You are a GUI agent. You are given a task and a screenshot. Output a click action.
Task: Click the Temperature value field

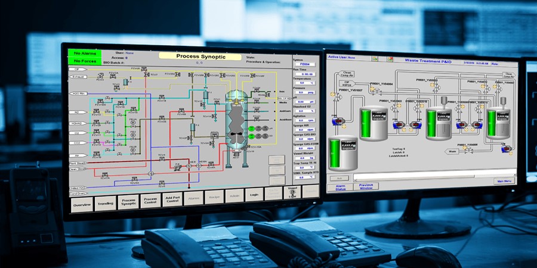click(x=305, y=83)
